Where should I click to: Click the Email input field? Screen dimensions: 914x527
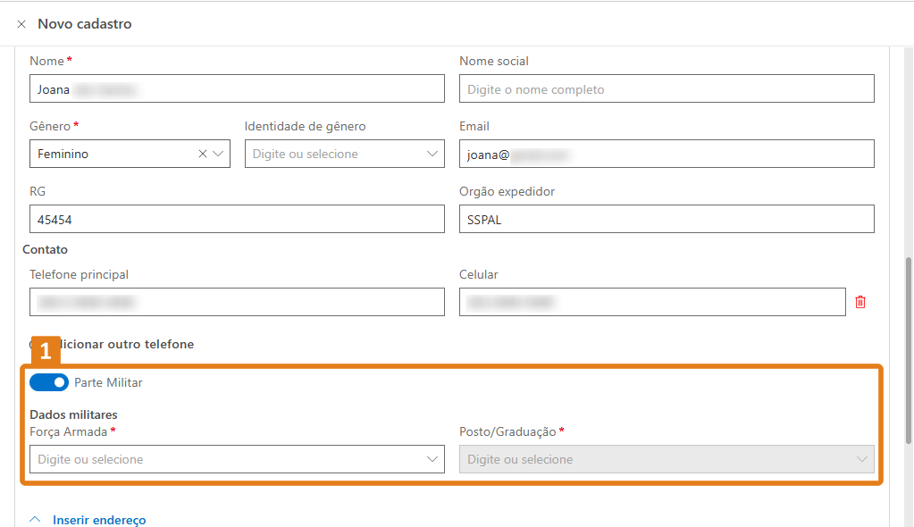click(x=666, y=154)
